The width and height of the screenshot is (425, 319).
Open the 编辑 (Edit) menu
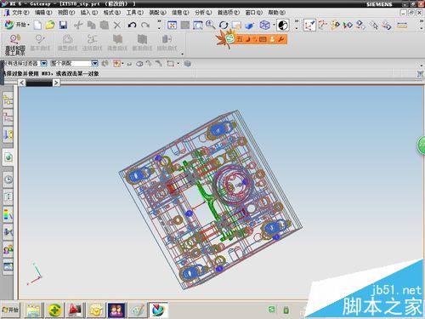point(43,13)
